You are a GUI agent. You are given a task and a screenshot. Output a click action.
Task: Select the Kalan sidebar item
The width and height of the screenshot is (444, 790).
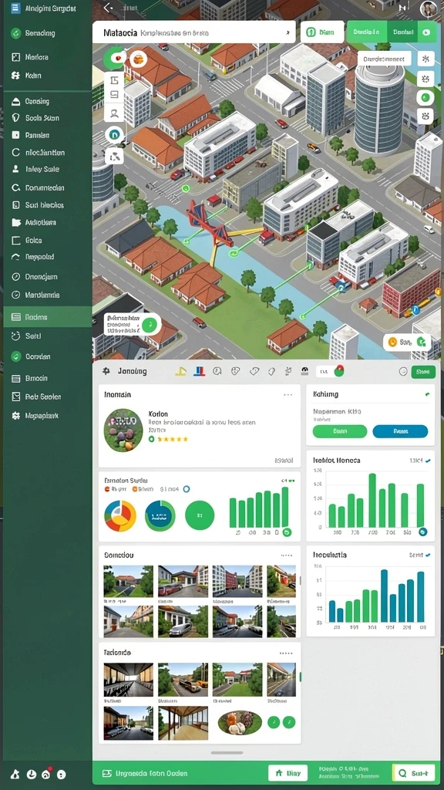(x=32, y=76)
